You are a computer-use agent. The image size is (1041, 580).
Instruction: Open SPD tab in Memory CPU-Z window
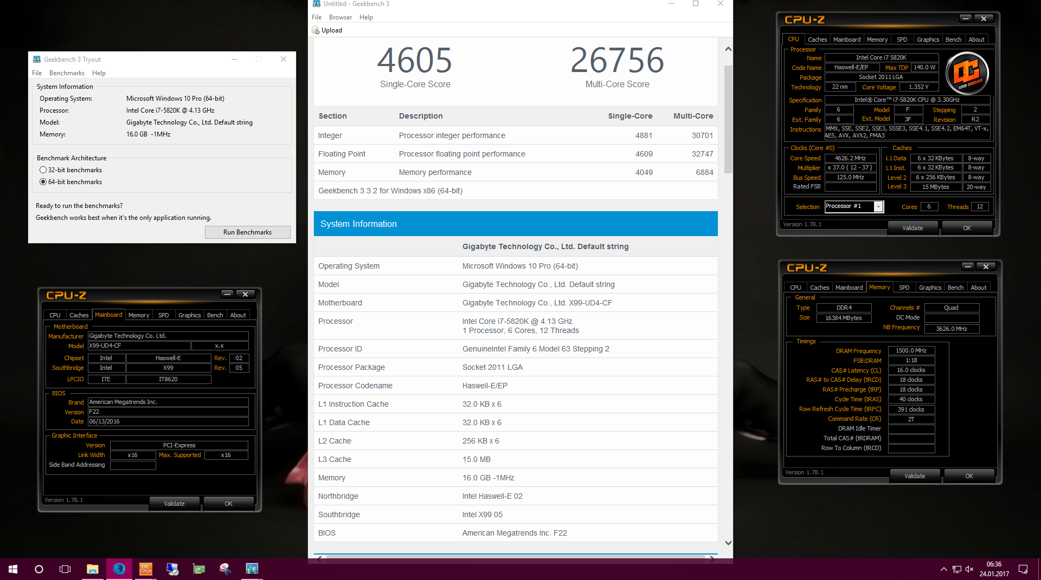(904, 288)
